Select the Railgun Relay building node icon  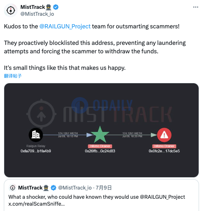(36, 135)
